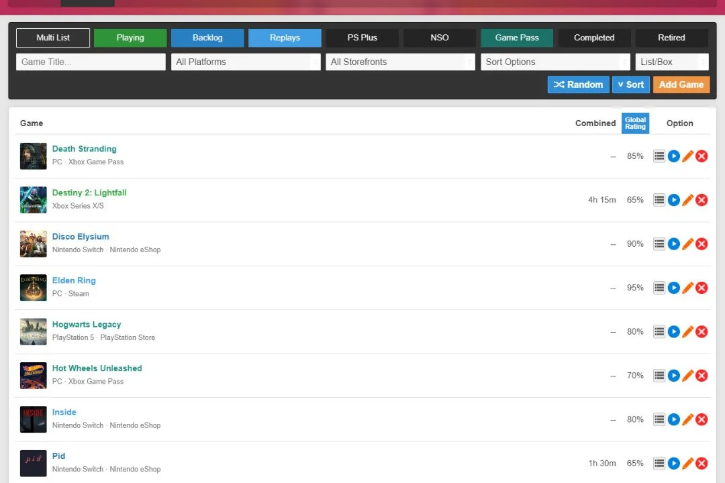725x483 pixels.
Task: Click the Add Game button
Action: 681,85
